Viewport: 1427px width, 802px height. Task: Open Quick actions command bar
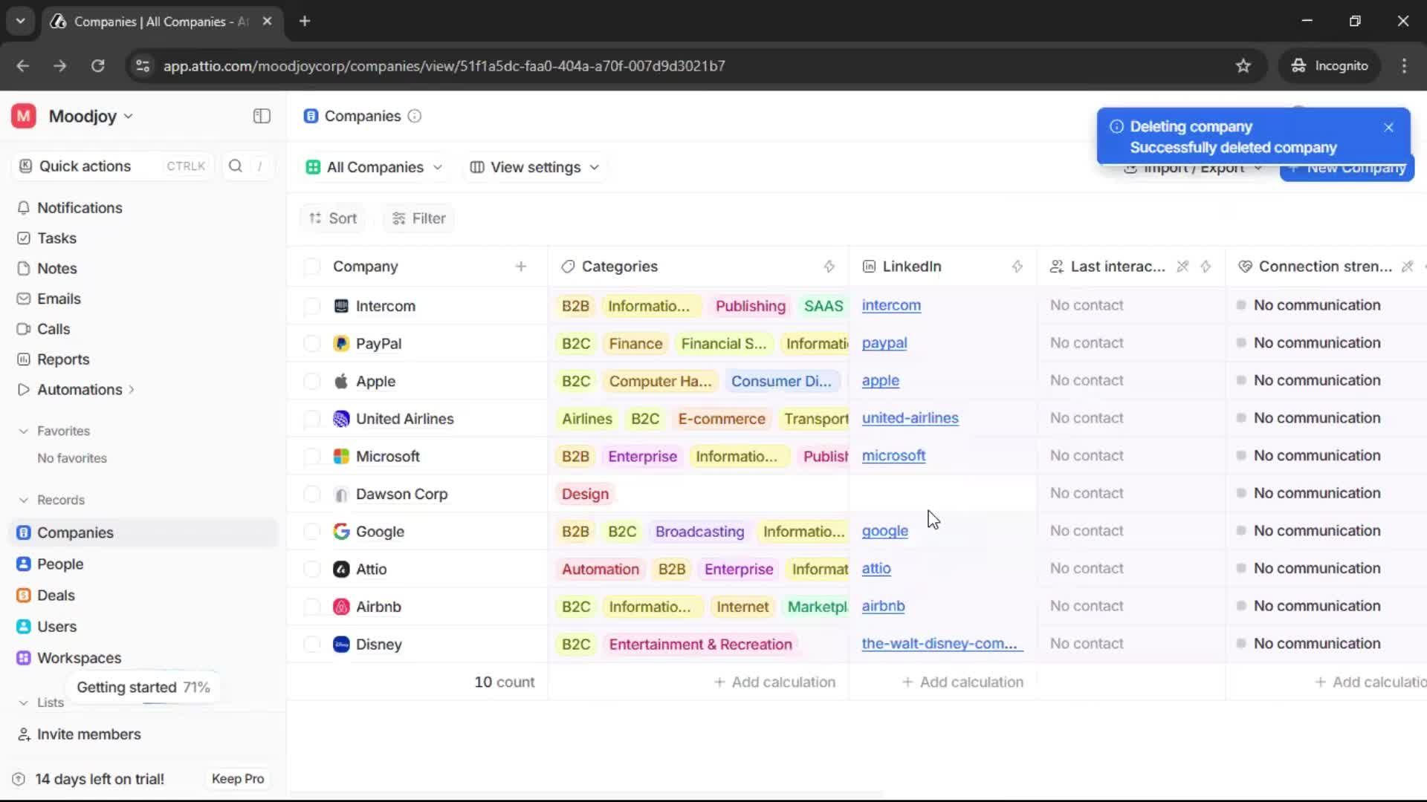pyautogui.click(x=112, y=166)
